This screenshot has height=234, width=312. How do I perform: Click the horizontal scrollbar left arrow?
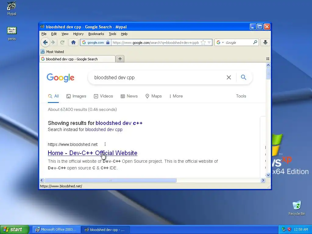point(41,180)
